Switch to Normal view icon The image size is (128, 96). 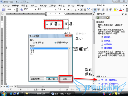point(2,87)
